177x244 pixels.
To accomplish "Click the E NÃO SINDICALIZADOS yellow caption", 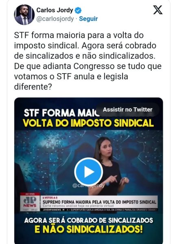I will pos(88,229).
